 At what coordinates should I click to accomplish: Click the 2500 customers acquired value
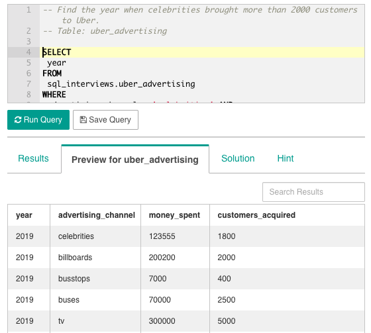click(227, 300)
